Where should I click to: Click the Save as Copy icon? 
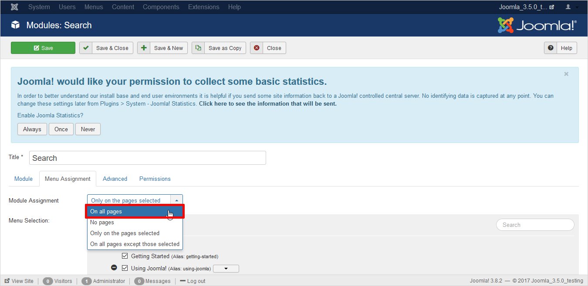(198, 48)
